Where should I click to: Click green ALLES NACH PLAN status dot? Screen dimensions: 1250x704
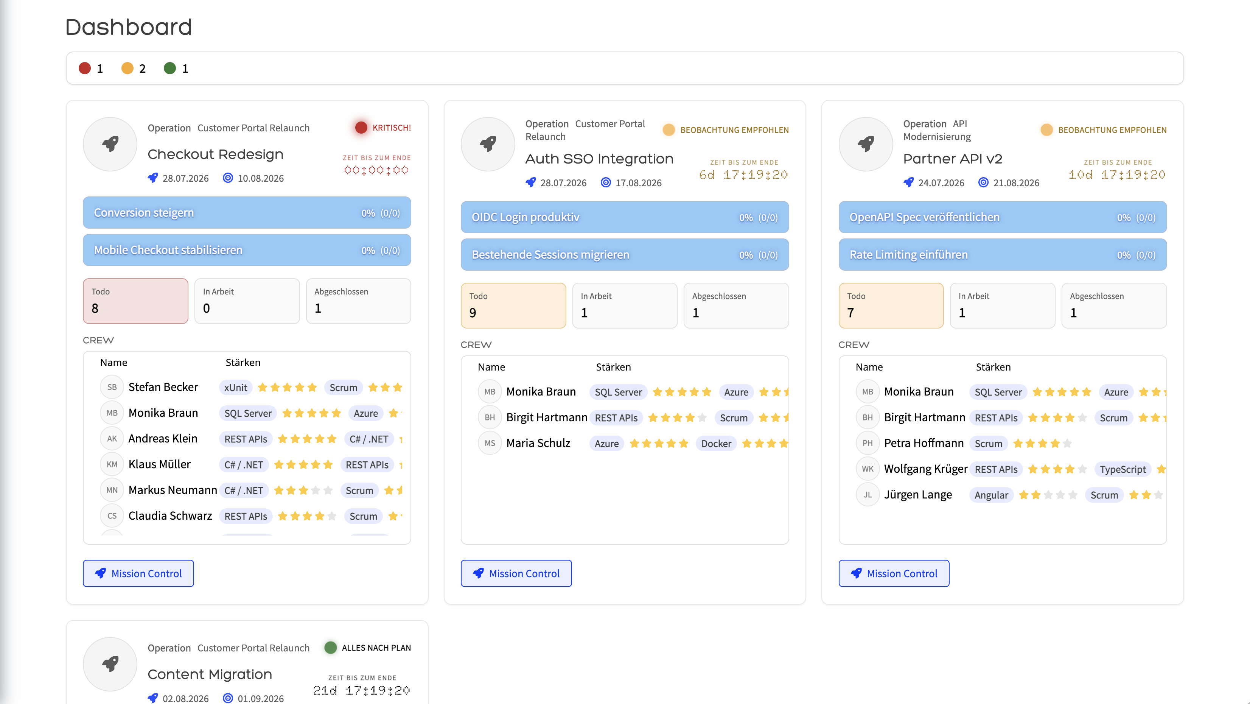coord(330,648)
